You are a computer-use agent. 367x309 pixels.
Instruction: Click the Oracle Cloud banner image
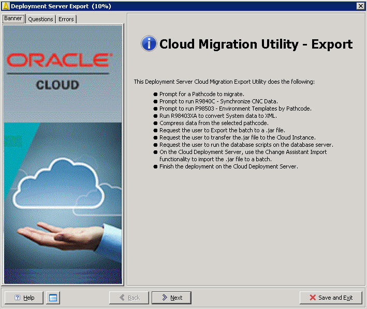tap(63, 154)
